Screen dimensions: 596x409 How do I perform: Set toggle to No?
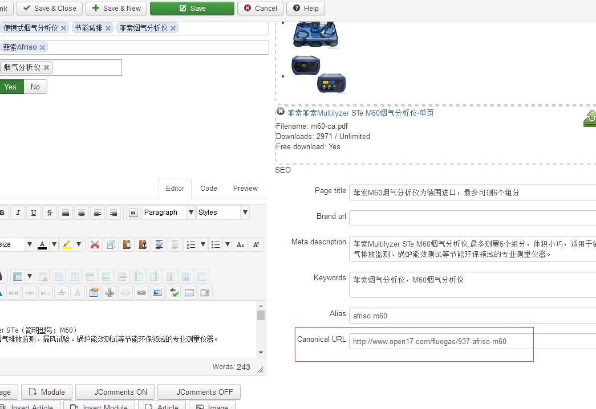coord(35,87)
